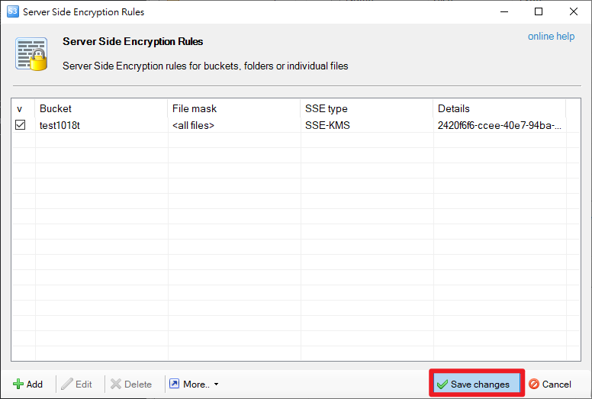Uncheck the test1018t rule checkbox
The width and height of the screenshot is (592, 399).
[x=21, y=125]
